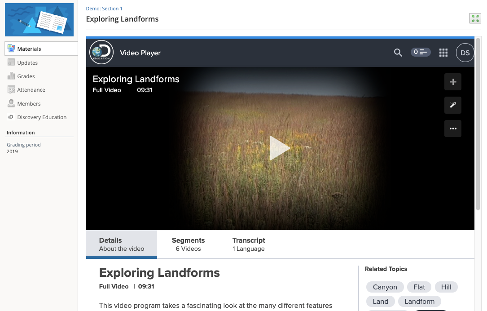Play the Exploring Landforms video

[280, 148]
